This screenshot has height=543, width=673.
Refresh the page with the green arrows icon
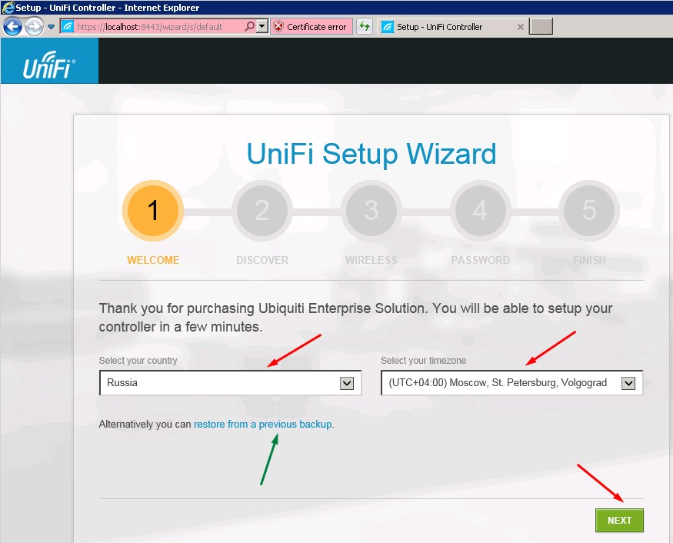(365, 27)
